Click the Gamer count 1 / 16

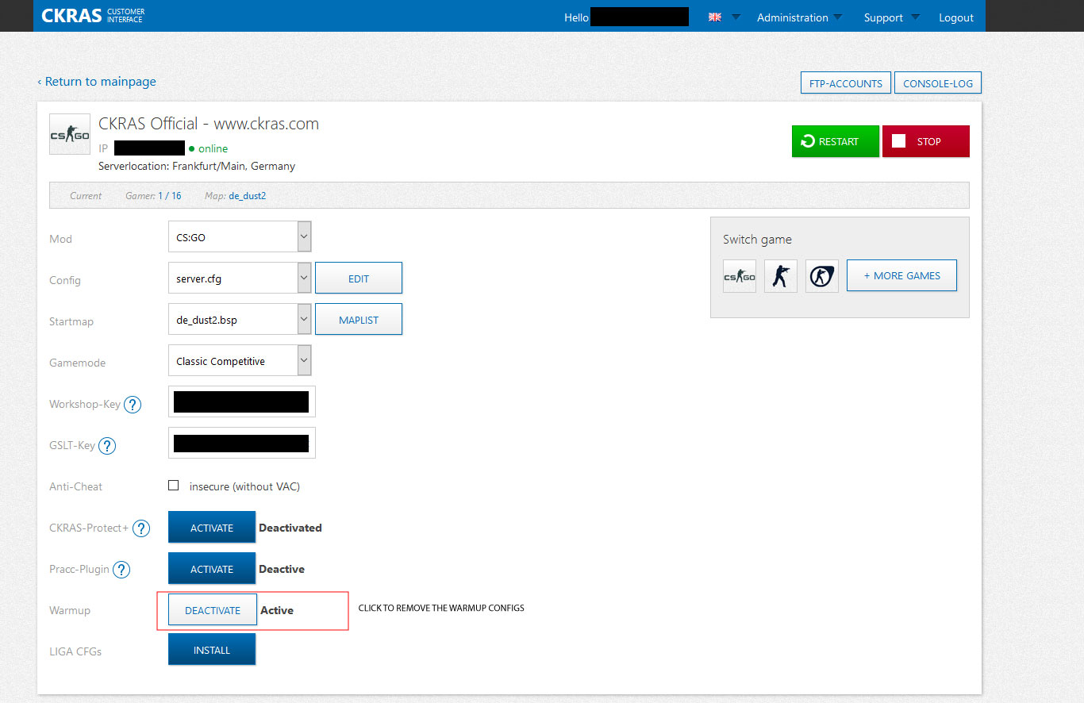[169, 195]
